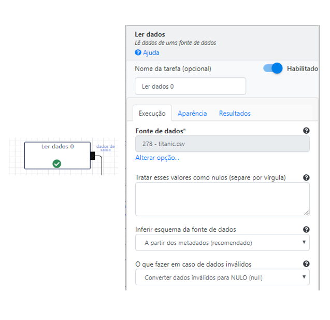The height and width of the screenshot is (320, 330).
Task: Open help icon for Fonte de dados
Action: (306, 131)
